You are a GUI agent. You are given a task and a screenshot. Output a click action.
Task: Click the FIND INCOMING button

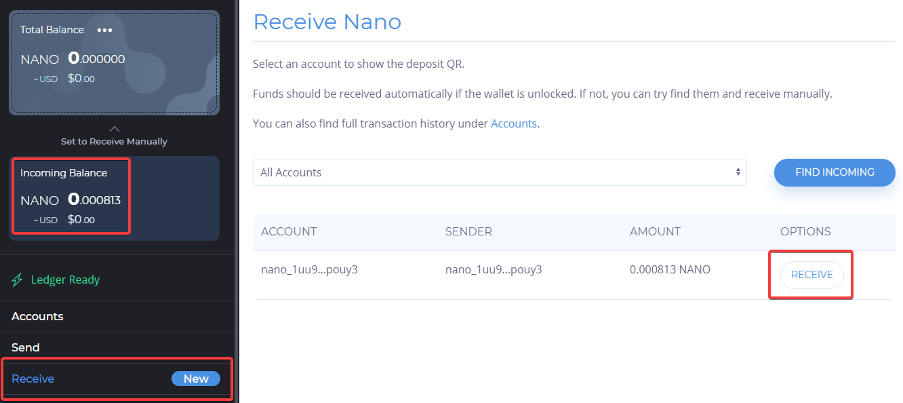835,172
